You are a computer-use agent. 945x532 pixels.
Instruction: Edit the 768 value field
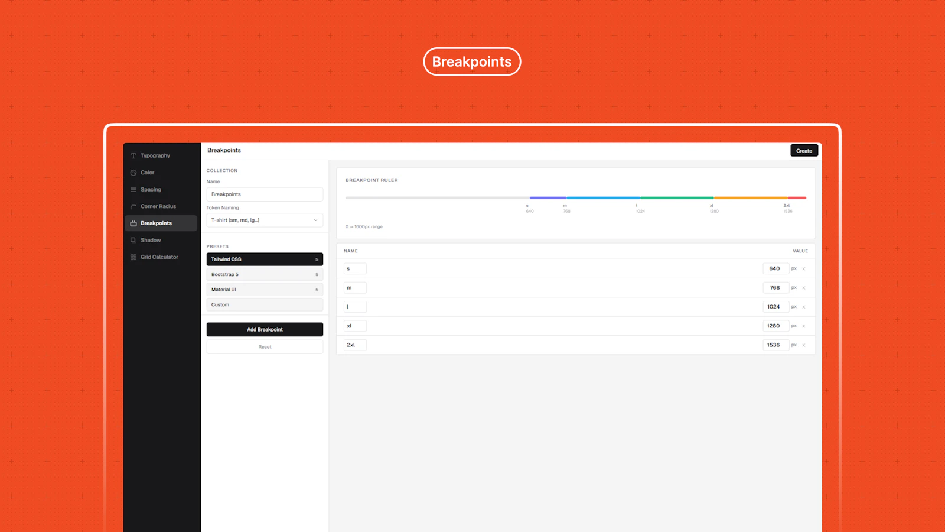(x=775, y=288)
